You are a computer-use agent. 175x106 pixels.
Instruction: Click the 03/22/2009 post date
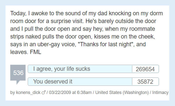pos(60,92)
